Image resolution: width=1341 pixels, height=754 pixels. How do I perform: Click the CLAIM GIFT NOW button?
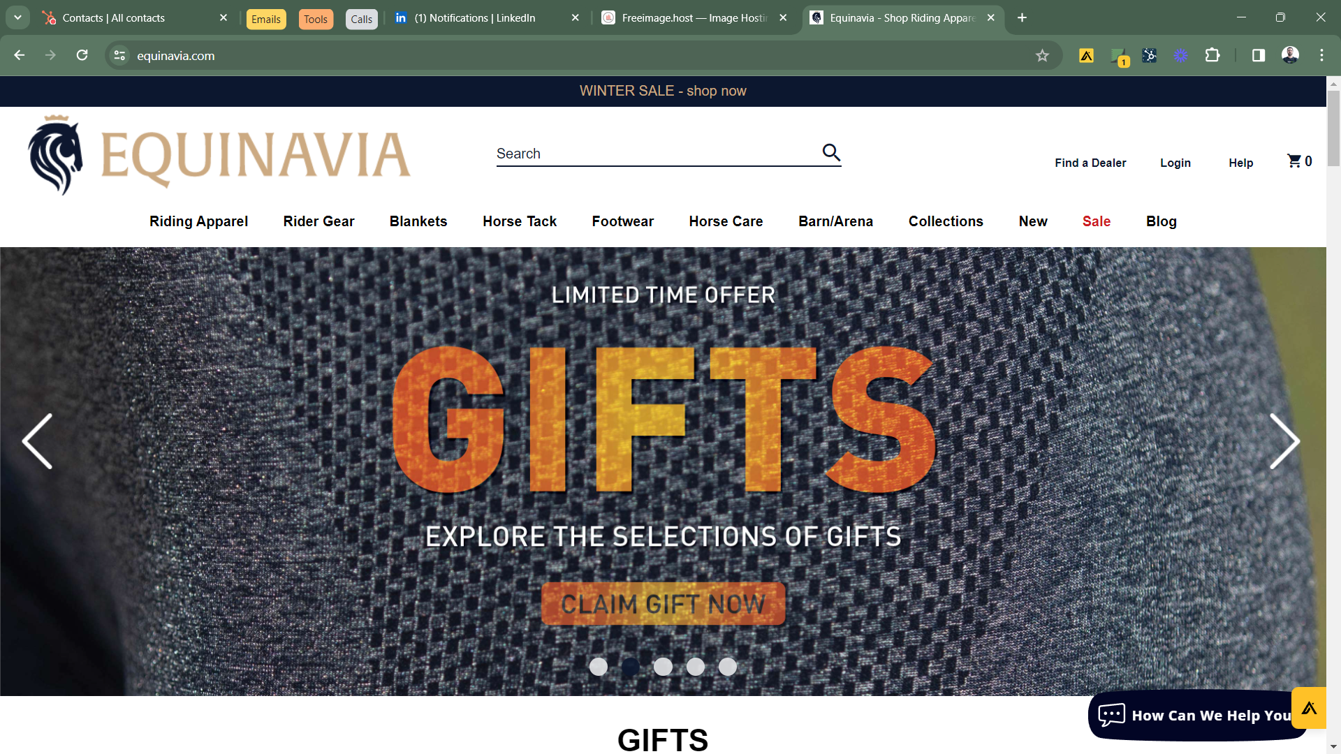664,604
